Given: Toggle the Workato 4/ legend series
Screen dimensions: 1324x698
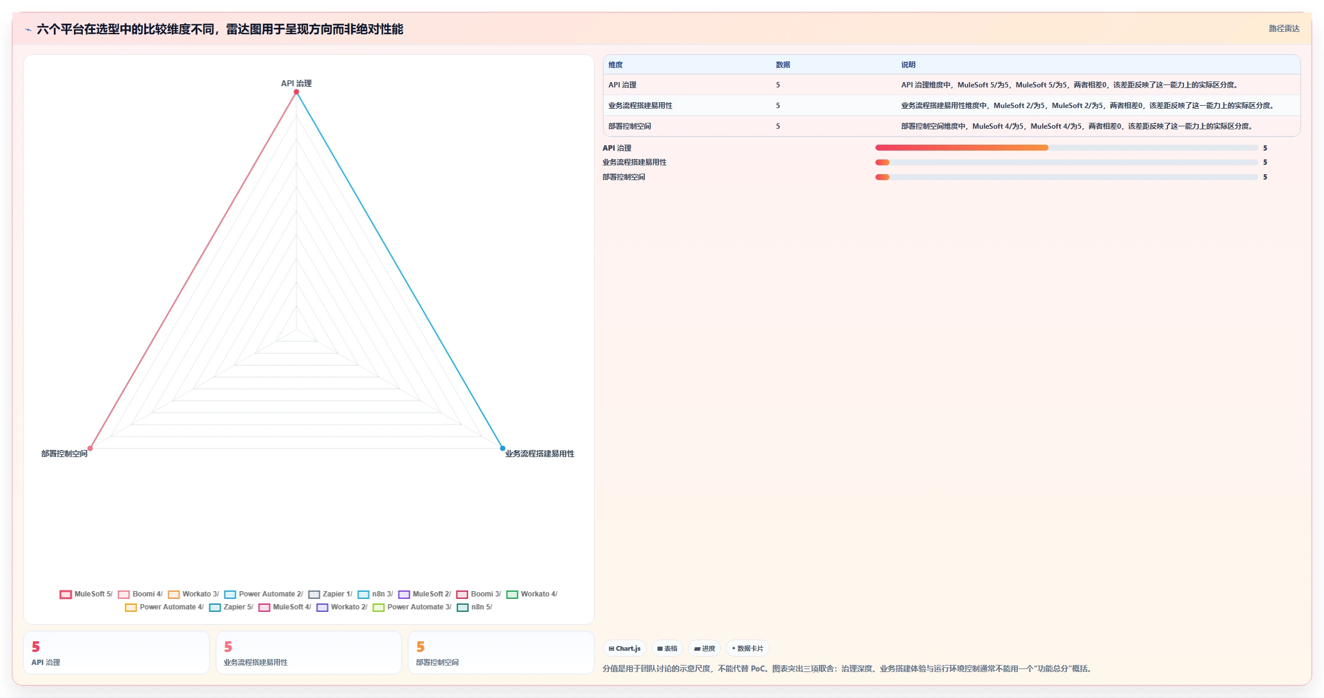Looking at the screenshot, I should (x=532, y=594).
